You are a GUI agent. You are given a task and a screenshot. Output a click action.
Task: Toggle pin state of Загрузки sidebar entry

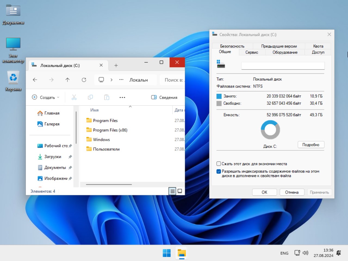click(x=70, y=157)
